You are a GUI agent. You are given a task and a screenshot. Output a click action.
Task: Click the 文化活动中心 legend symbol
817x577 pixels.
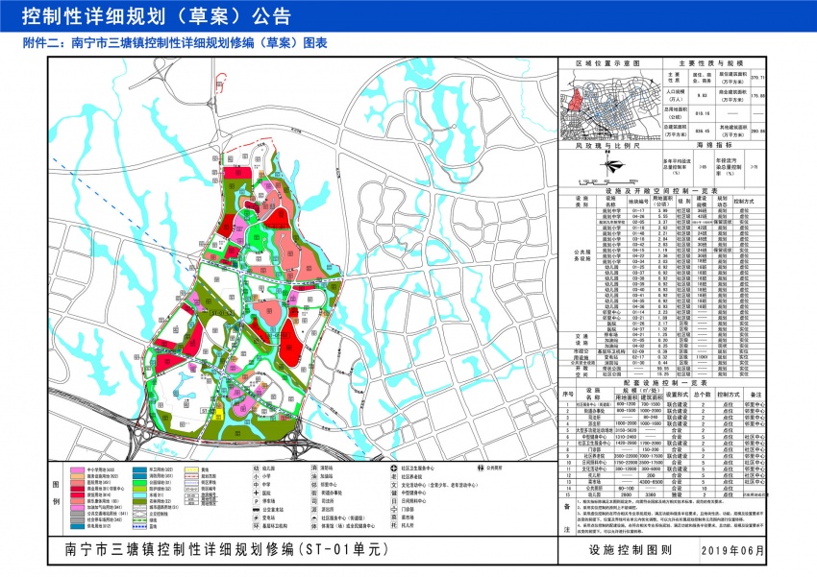pos(394,485)
